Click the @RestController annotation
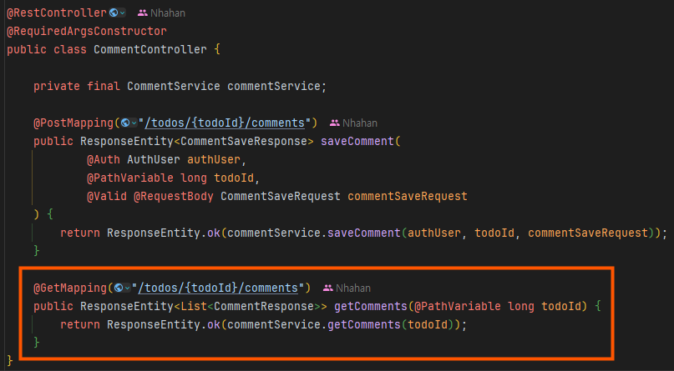This screenshot has height=371, width=674. pos(57,13)
